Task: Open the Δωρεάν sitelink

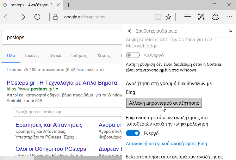Action: [x=110, y=149]
